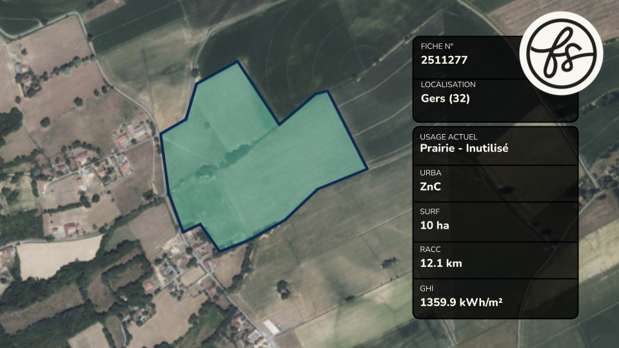This screenshot has height=348, width=619.
Task: Click the ZnC zoning value
Action: pos(430,187)
